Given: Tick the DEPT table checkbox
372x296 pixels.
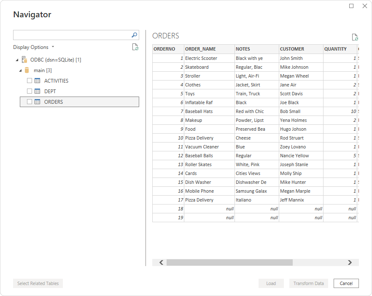Looking at the screenshot, I should click(x=30, y=91).
